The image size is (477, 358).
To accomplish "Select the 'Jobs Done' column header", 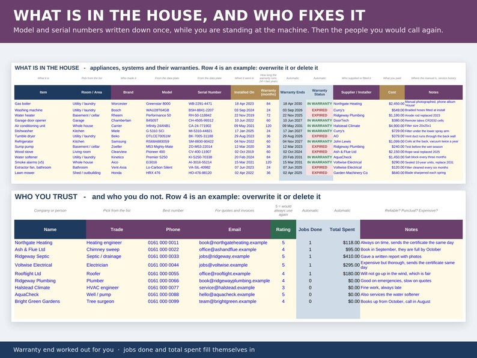I will pos(310,229).
